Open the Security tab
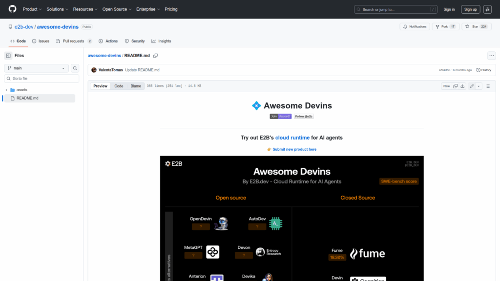Image resolution: width=500 pixels, height=281 pixels. click(135, 41)
